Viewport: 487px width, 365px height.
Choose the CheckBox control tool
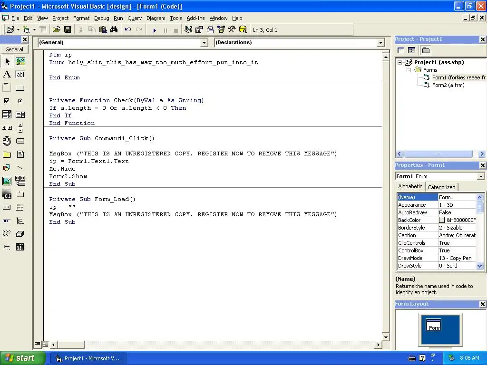pos(7,101)
